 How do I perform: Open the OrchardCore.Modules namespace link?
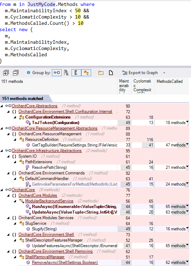point(38,195)
